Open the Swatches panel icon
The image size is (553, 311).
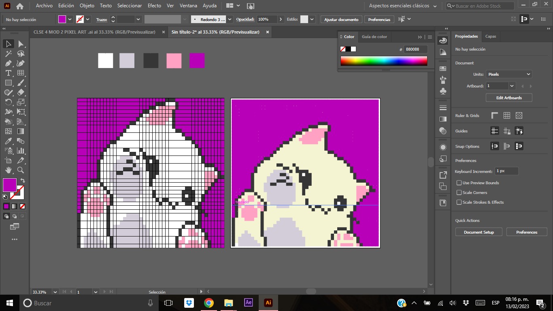[x=443, y=69]
